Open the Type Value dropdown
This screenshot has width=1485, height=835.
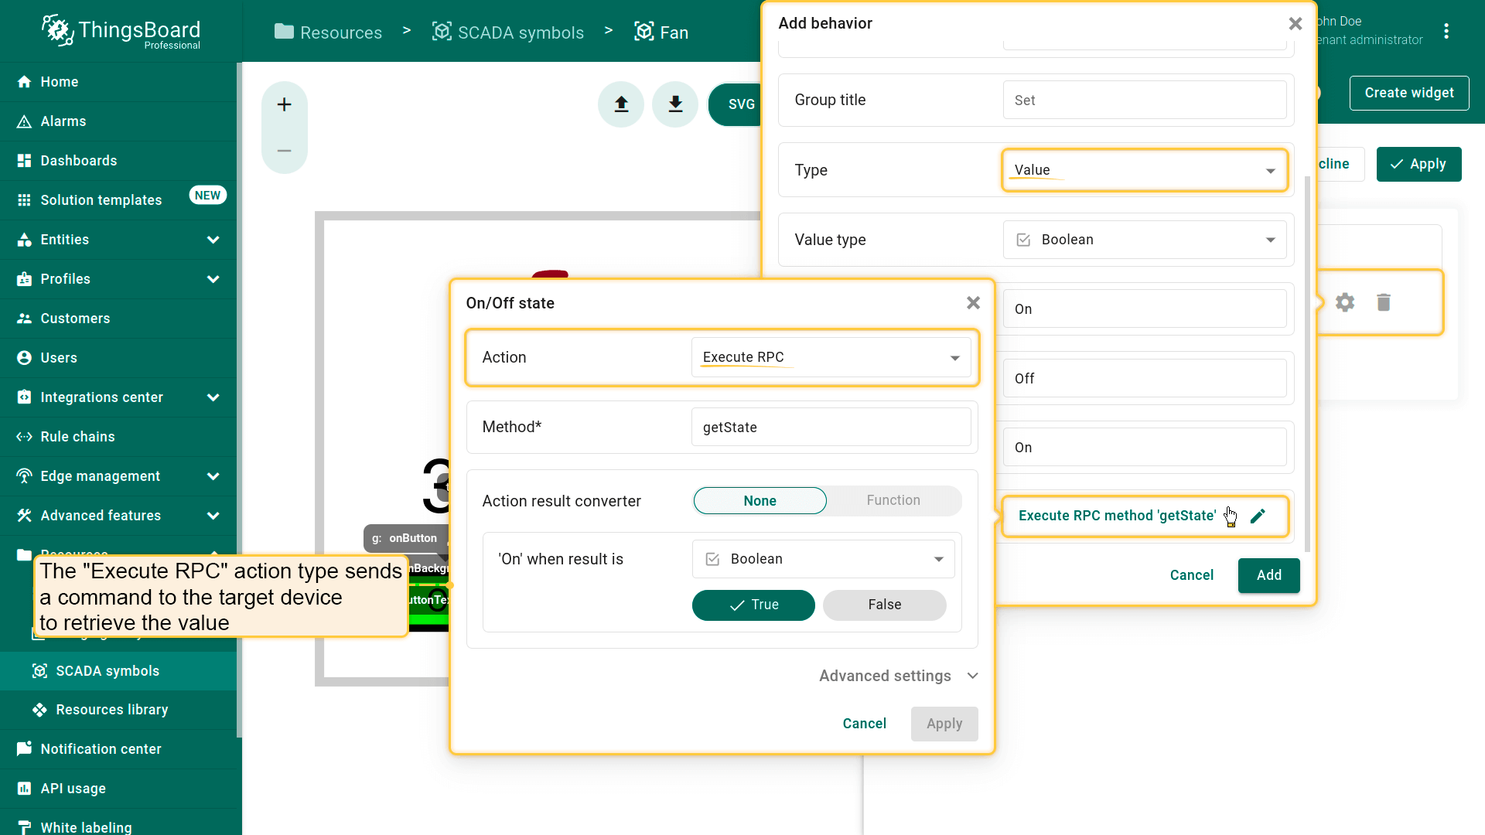coord(1144,170)
